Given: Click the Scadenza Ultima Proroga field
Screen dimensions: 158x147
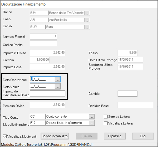Looking at the screenshot, I should 130,67.
